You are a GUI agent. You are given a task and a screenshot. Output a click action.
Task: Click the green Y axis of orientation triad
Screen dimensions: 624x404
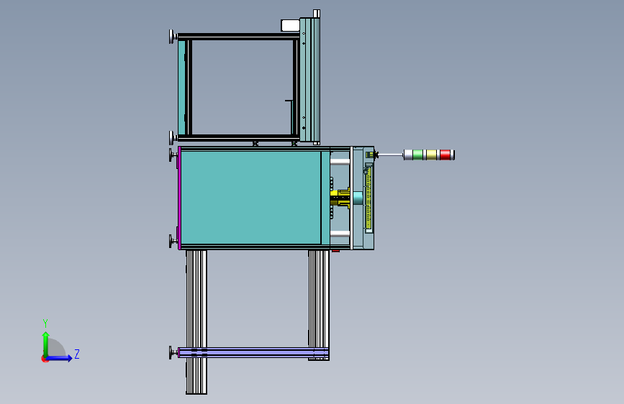(46, 344)
